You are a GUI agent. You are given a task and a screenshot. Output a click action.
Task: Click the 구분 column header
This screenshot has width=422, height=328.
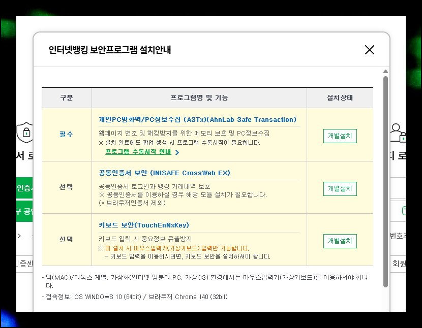tap(67, 97)
